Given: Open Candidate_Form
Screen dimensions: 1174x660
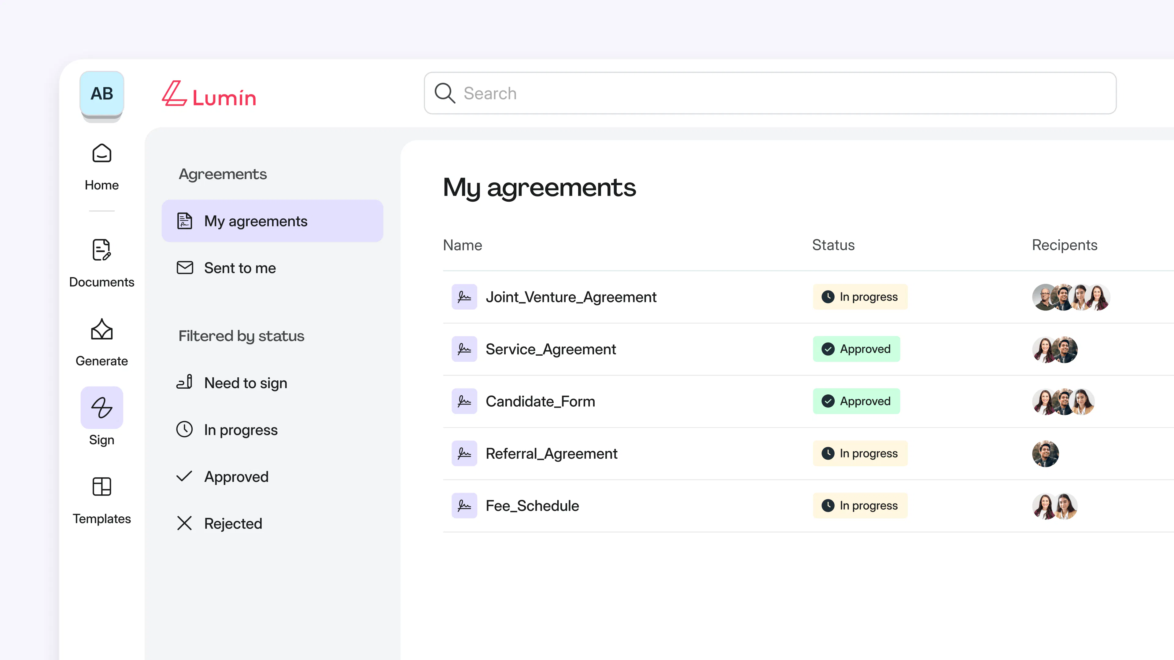Looking at the screenshot, I should [540, 401].
